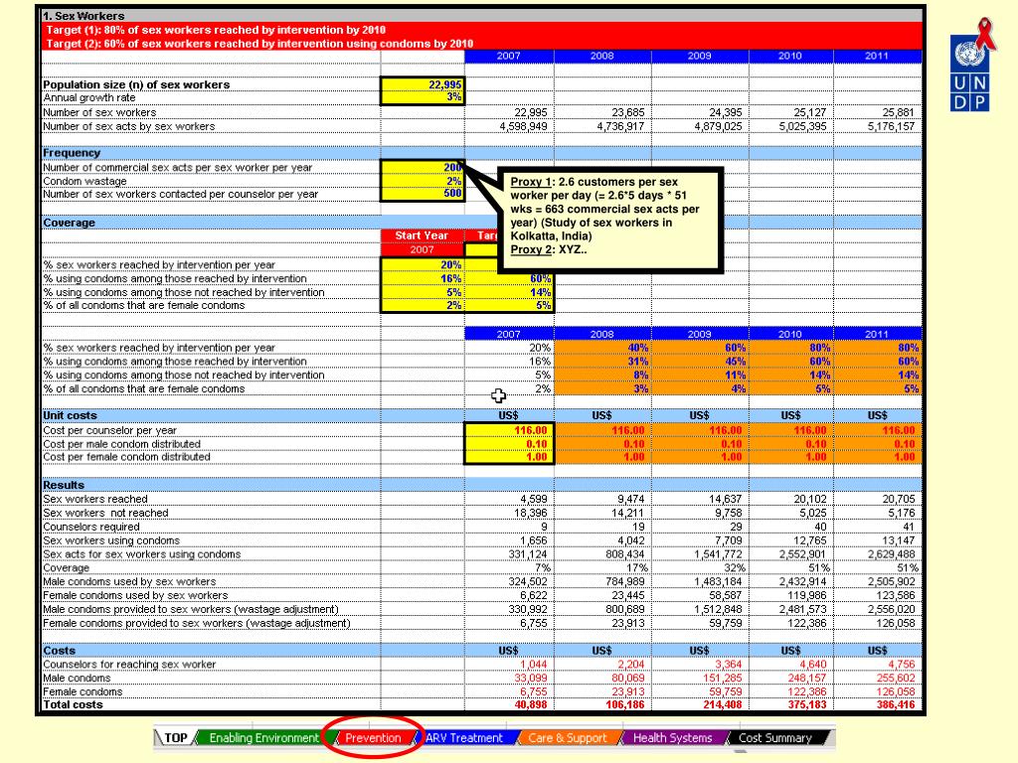Select the 2011 total costs value 386,416
The width and height of the screenshot is (1018, 763).
896,704
